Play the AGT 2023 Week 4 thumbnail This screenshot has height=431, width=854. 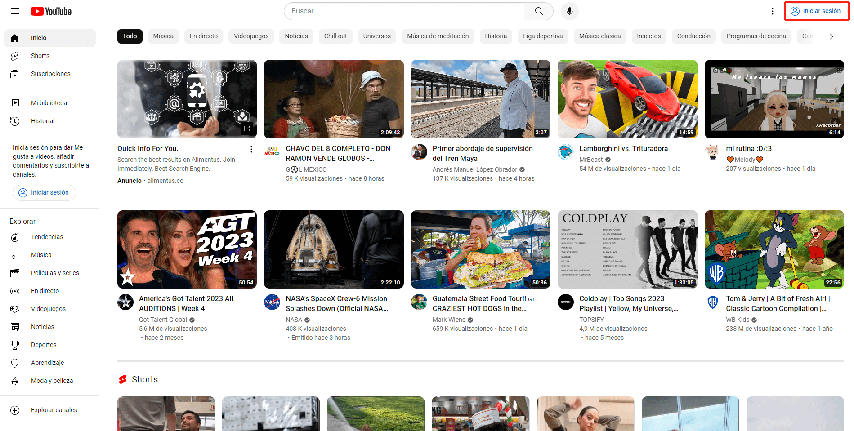(187, 249)
